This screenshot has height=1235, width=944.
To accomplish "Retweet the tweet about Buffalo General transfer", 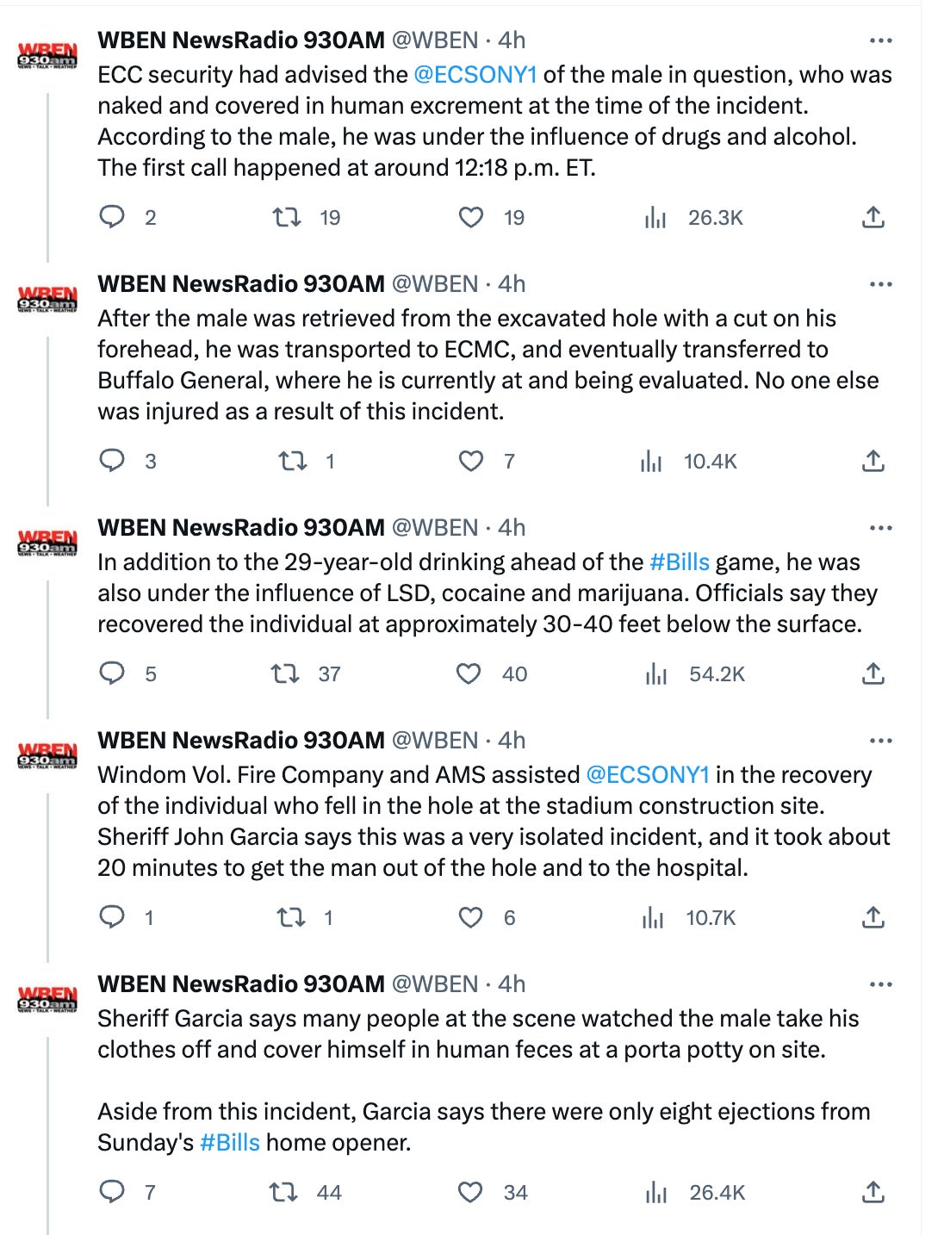I will [x=293, y=461].
